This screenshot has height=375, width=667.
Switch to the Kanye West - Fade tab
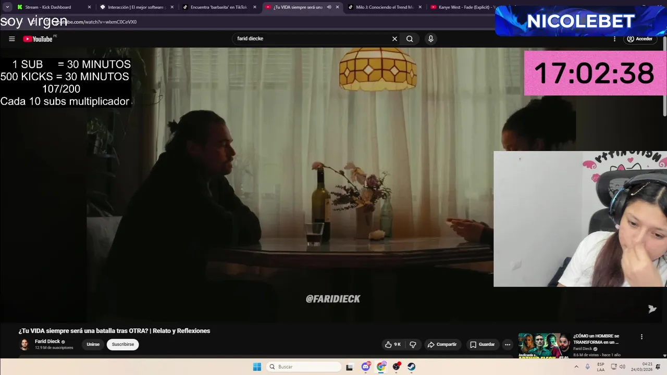(x=461, y=7)
